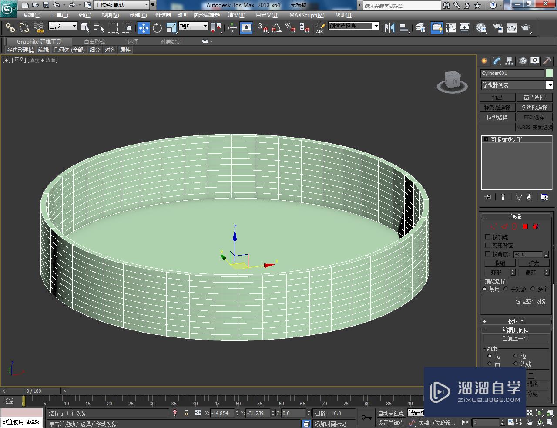
Task: Click the 挤出 modifier button
Action: (497, 98)
